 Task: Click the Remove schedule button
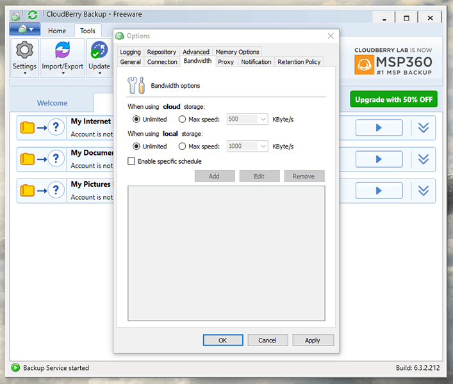(x=304, y=176)
